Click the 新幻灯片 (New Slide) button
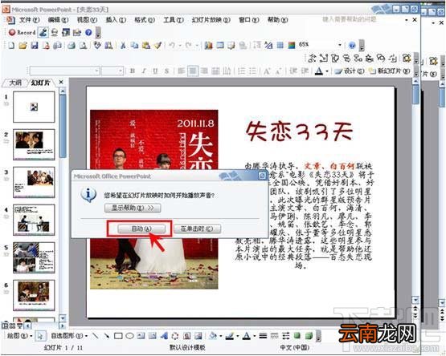 click(391, 71)
